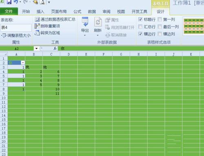The height and width of the screenshot is (156, 204).
Task: Open the File tab
Action: [x=9, y=11]
